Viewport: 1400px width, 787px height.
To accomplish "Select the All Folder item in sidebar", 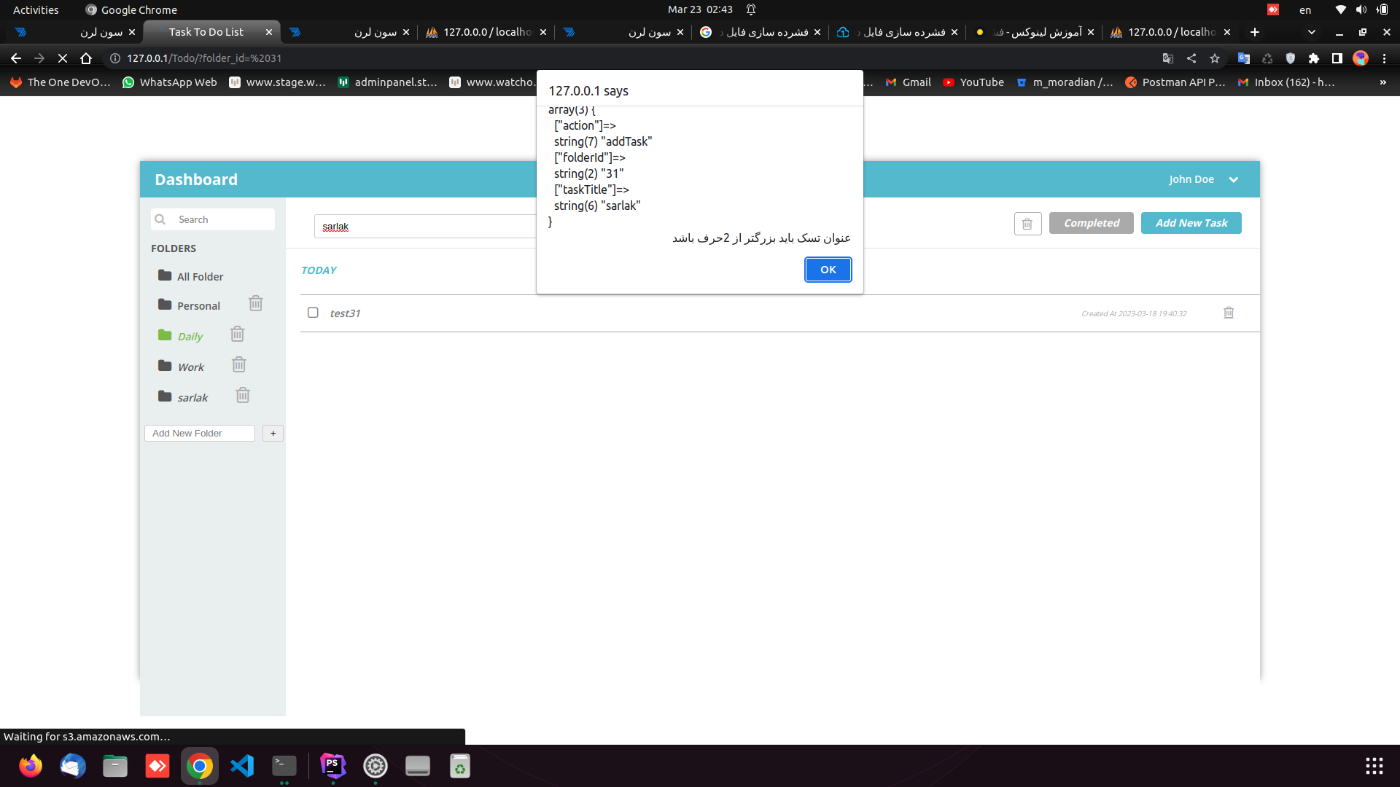I will click(200, 275).
